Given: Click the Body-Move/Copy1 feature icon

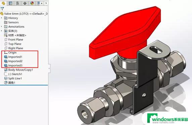Looking at the screenshot, I should coord(6,70).
